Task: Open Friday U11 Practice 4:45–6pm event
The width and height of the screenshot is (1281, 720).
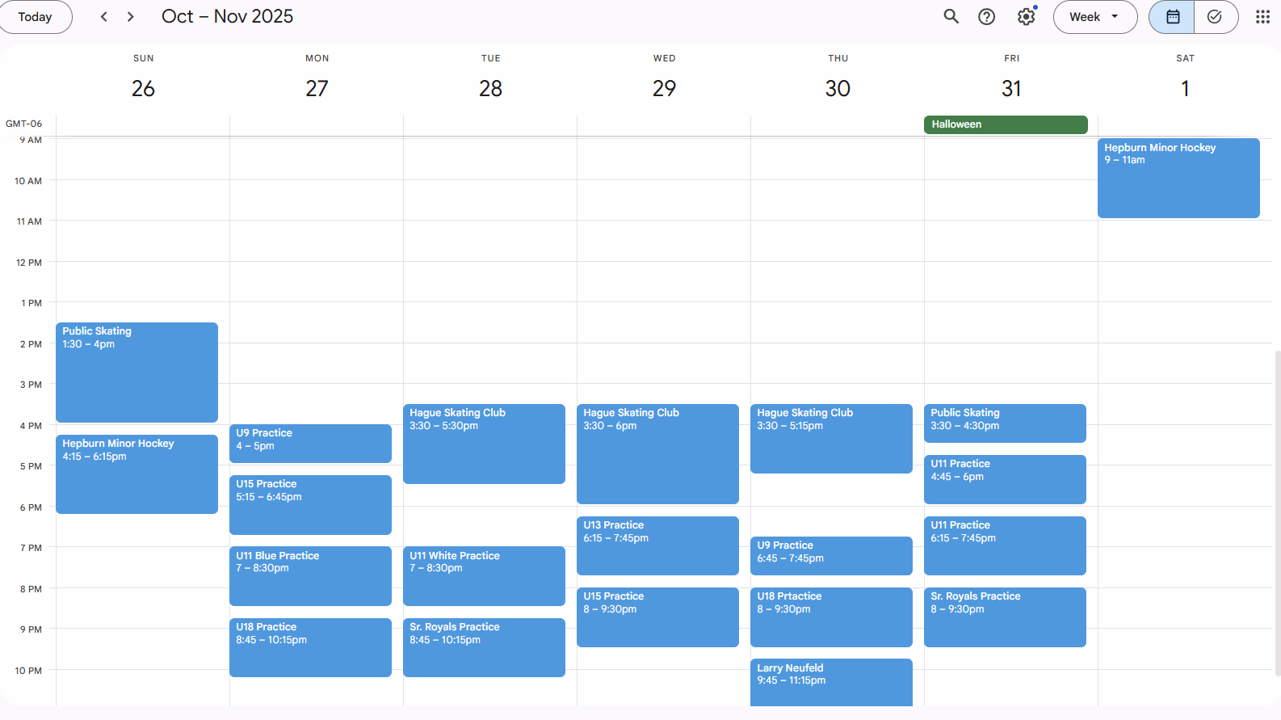Action: click(x=1005, y=479)
